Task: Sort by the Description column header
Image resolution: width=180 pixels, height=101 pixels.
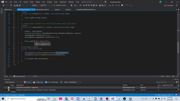Action: (20, 85)
